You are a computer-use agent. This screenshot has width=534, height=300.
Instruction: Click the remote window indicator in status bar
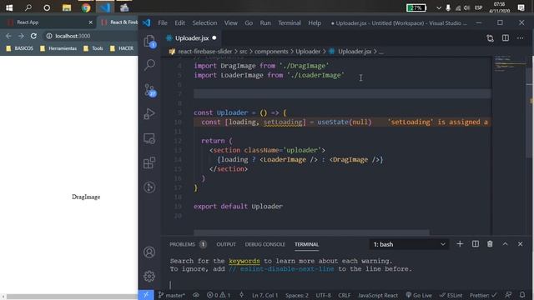(x=146, y=295)
